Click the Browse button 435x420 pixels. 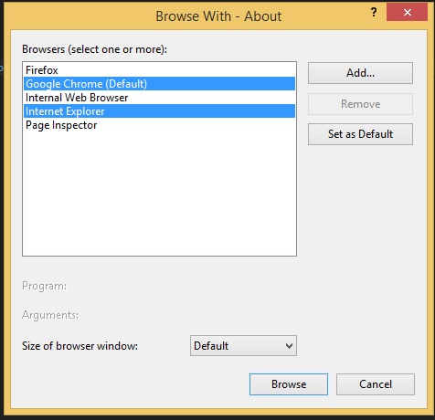(289, 384)
